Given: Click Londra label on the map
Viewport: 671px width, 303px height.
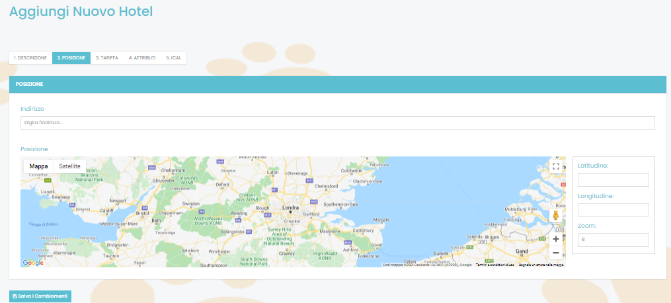Looking at the screenshot, I should [x=291, y=208].
